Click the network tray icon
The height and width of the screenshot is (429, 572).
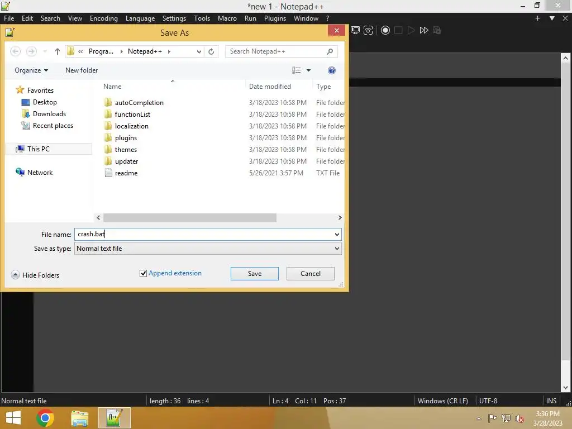tap(506, 418)
